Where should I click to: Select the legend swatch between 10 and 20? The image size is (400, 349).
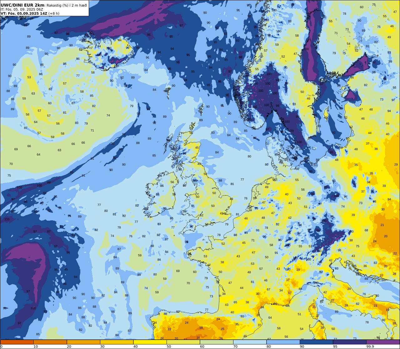pos(50,342)
